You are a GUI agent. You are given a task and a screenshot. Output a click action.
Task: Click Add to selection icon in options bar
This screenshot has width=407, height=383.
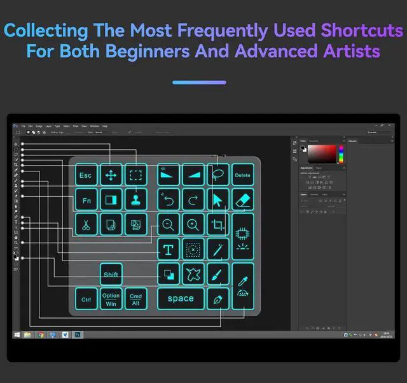[34, 133]
